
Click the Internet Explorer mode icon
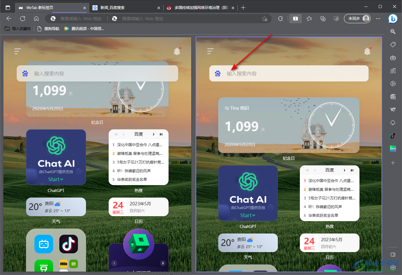tap(337, 19)
